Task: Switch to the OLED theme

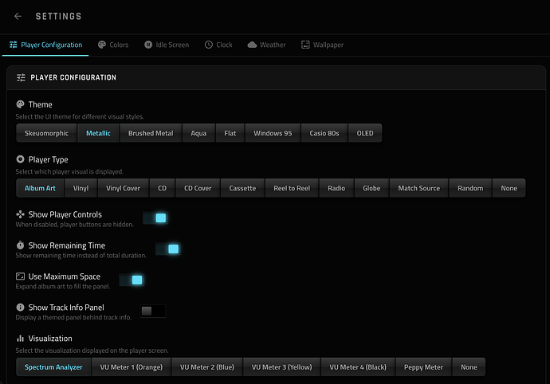Action: point(365,133)
